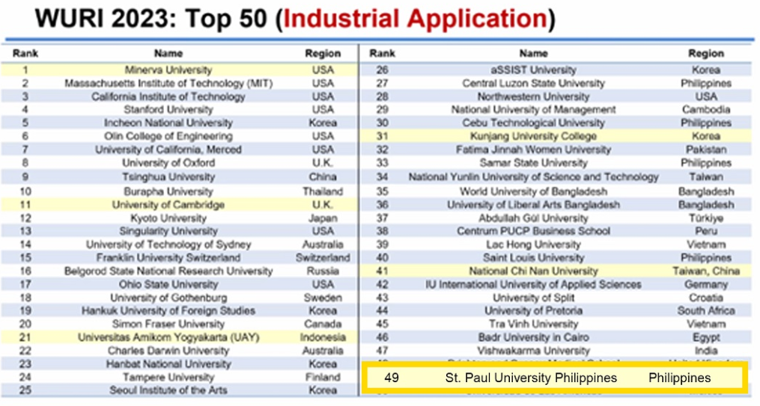Click "Lac Hong University" entry
This screenshot has height=406, width=760.
[x=533, y=244]
